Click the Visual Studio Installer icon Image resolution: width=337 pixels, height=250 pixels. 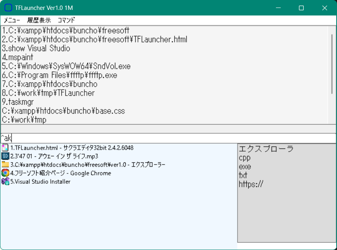pos(5,181)
